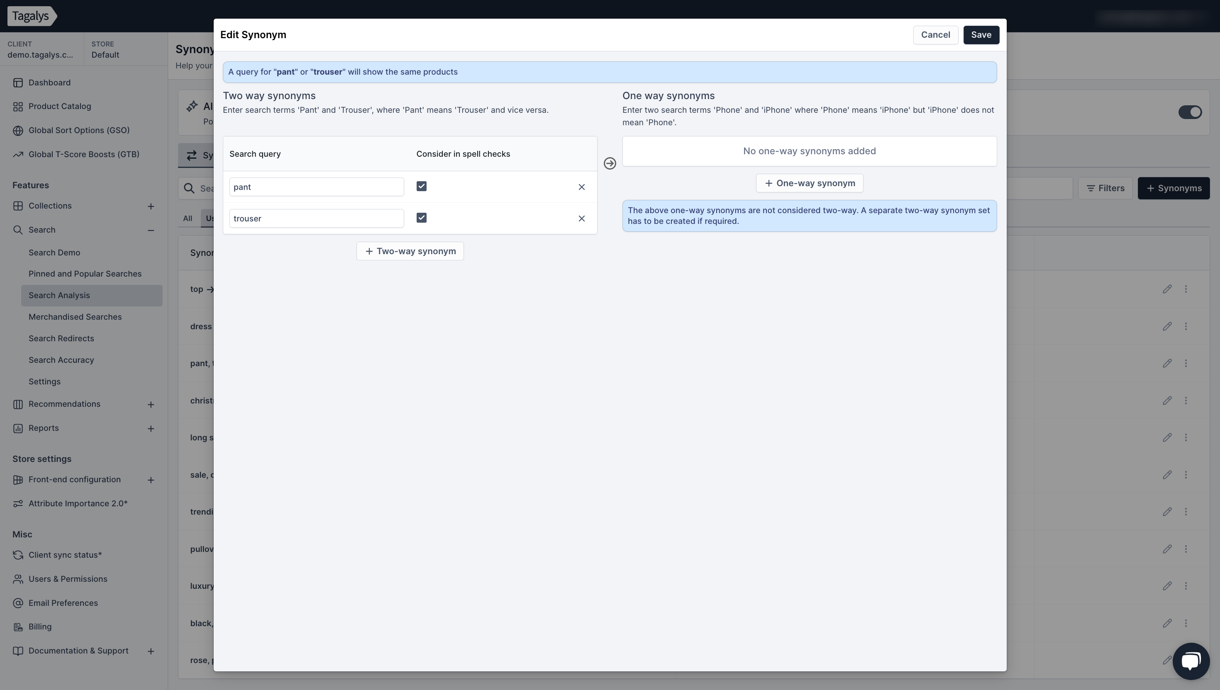1220x690 pixels.
Task: Open more options for 'pant' list row
Action: [1186, 364]
